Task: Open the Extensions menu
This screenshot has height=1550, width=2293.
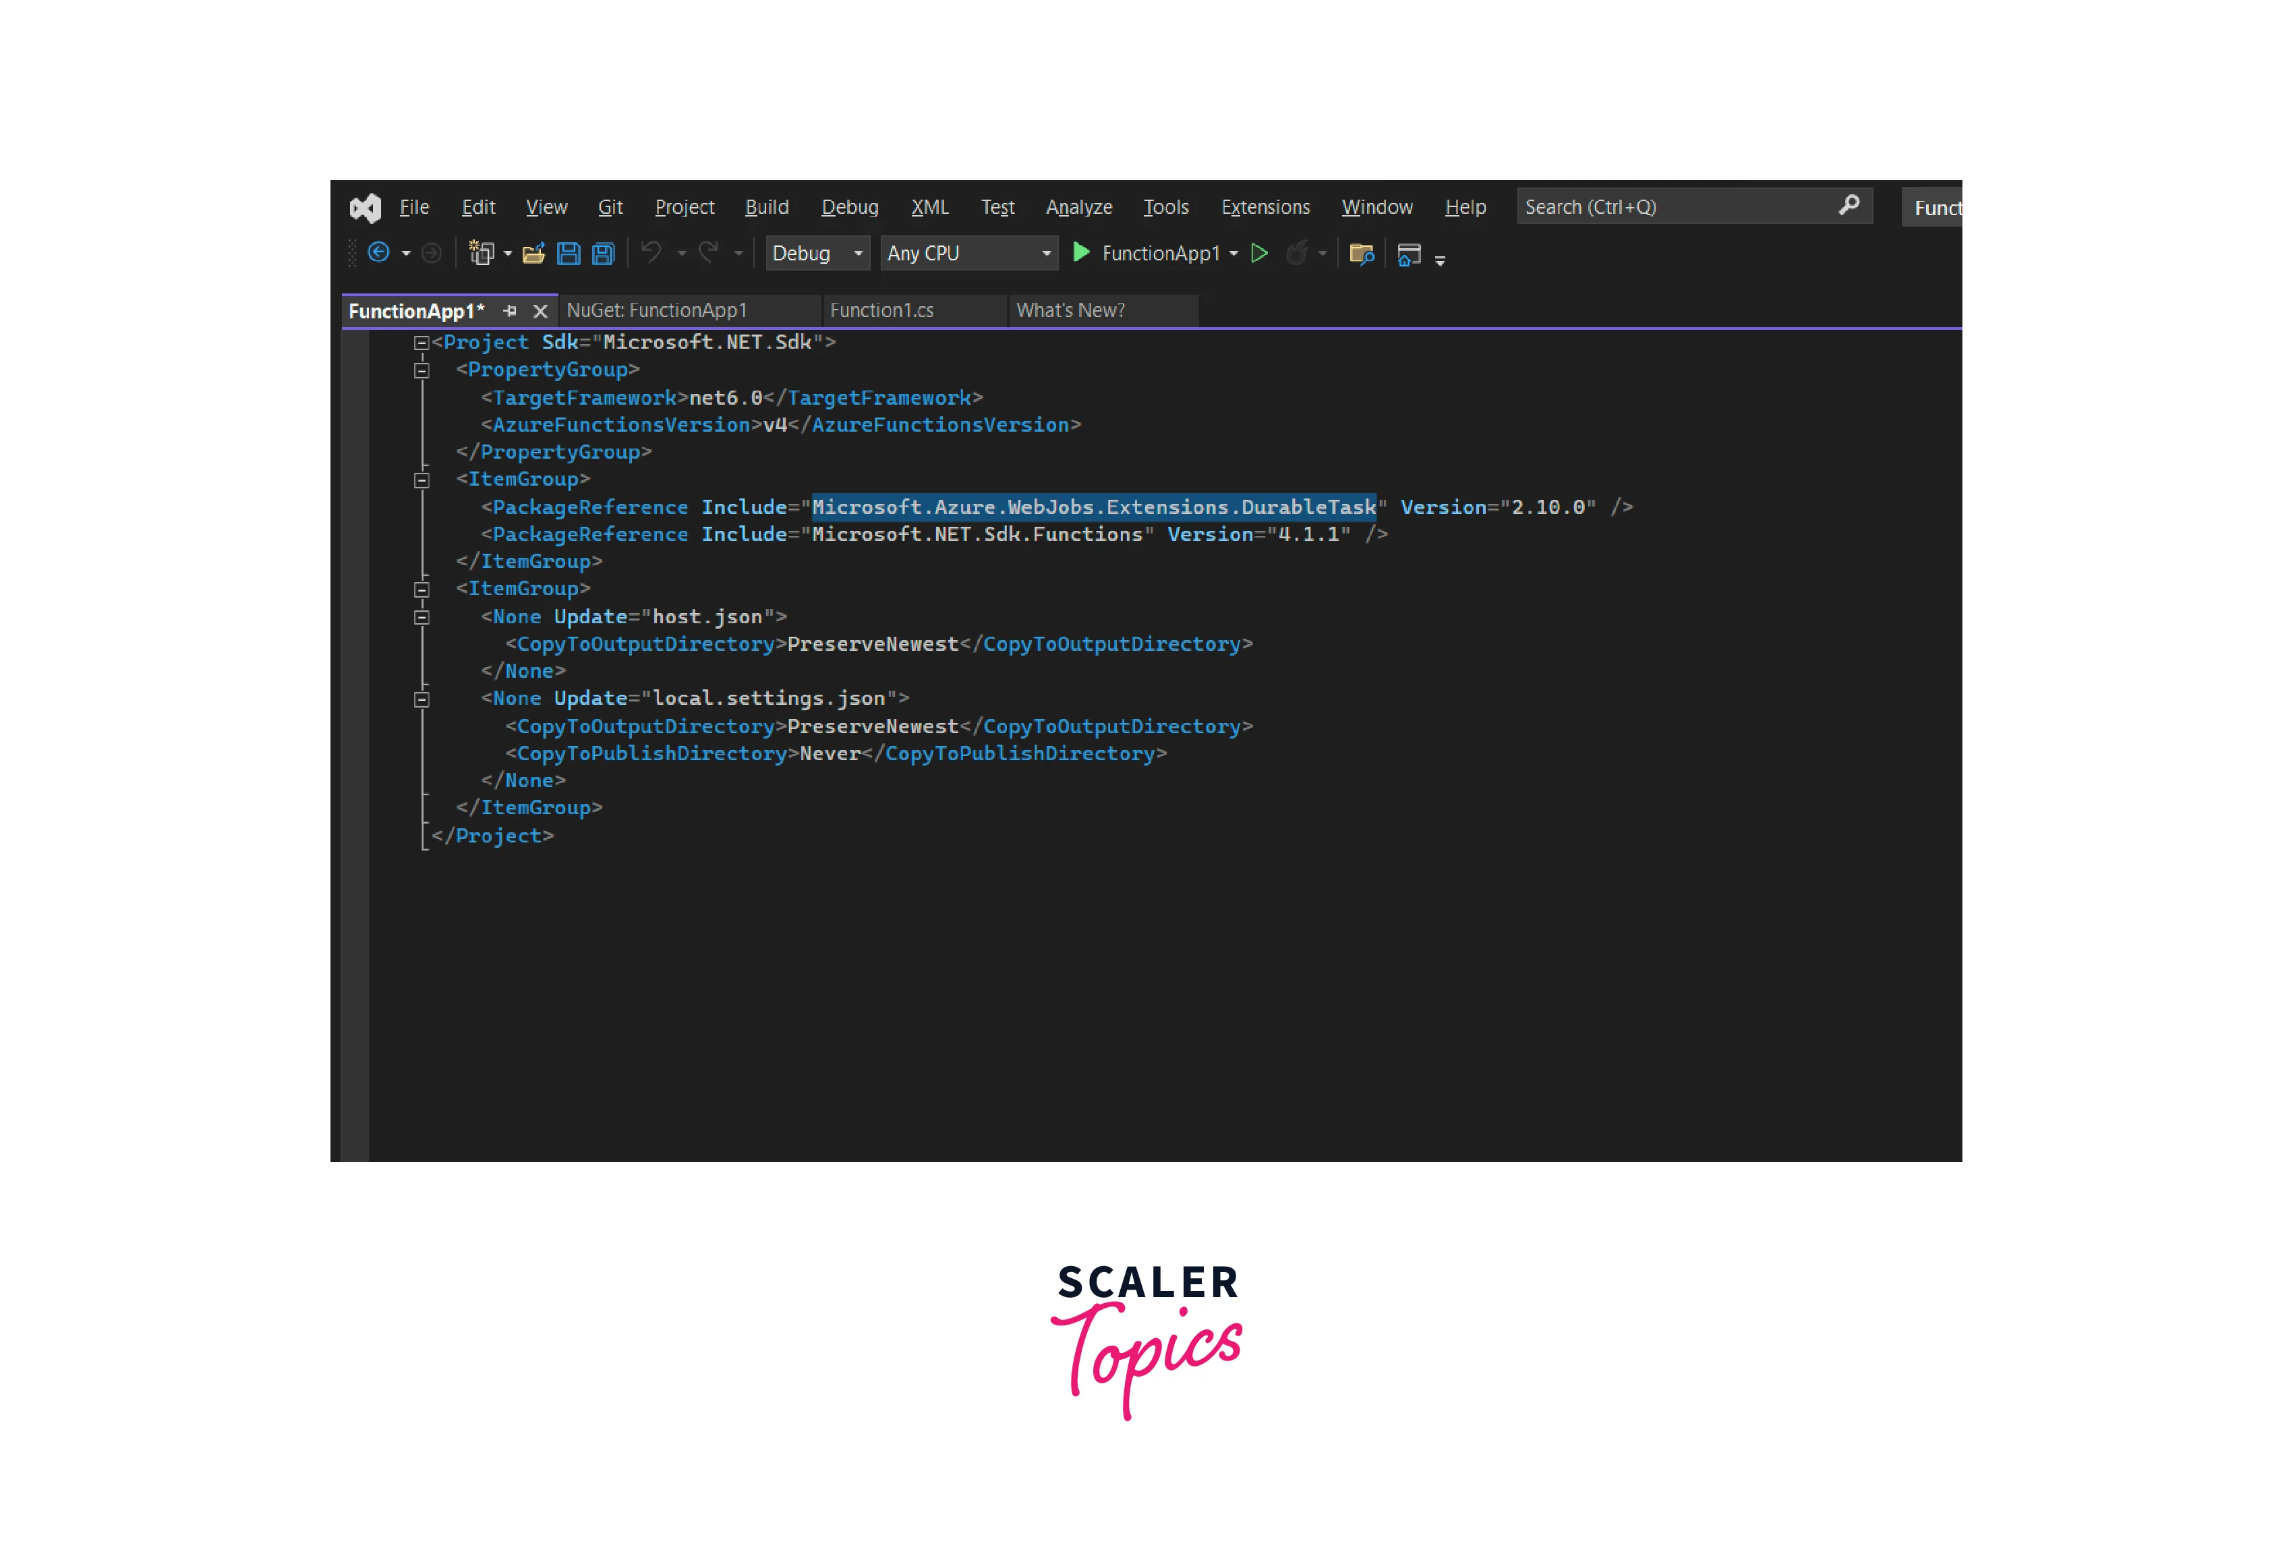Action: click(1265, 207)
